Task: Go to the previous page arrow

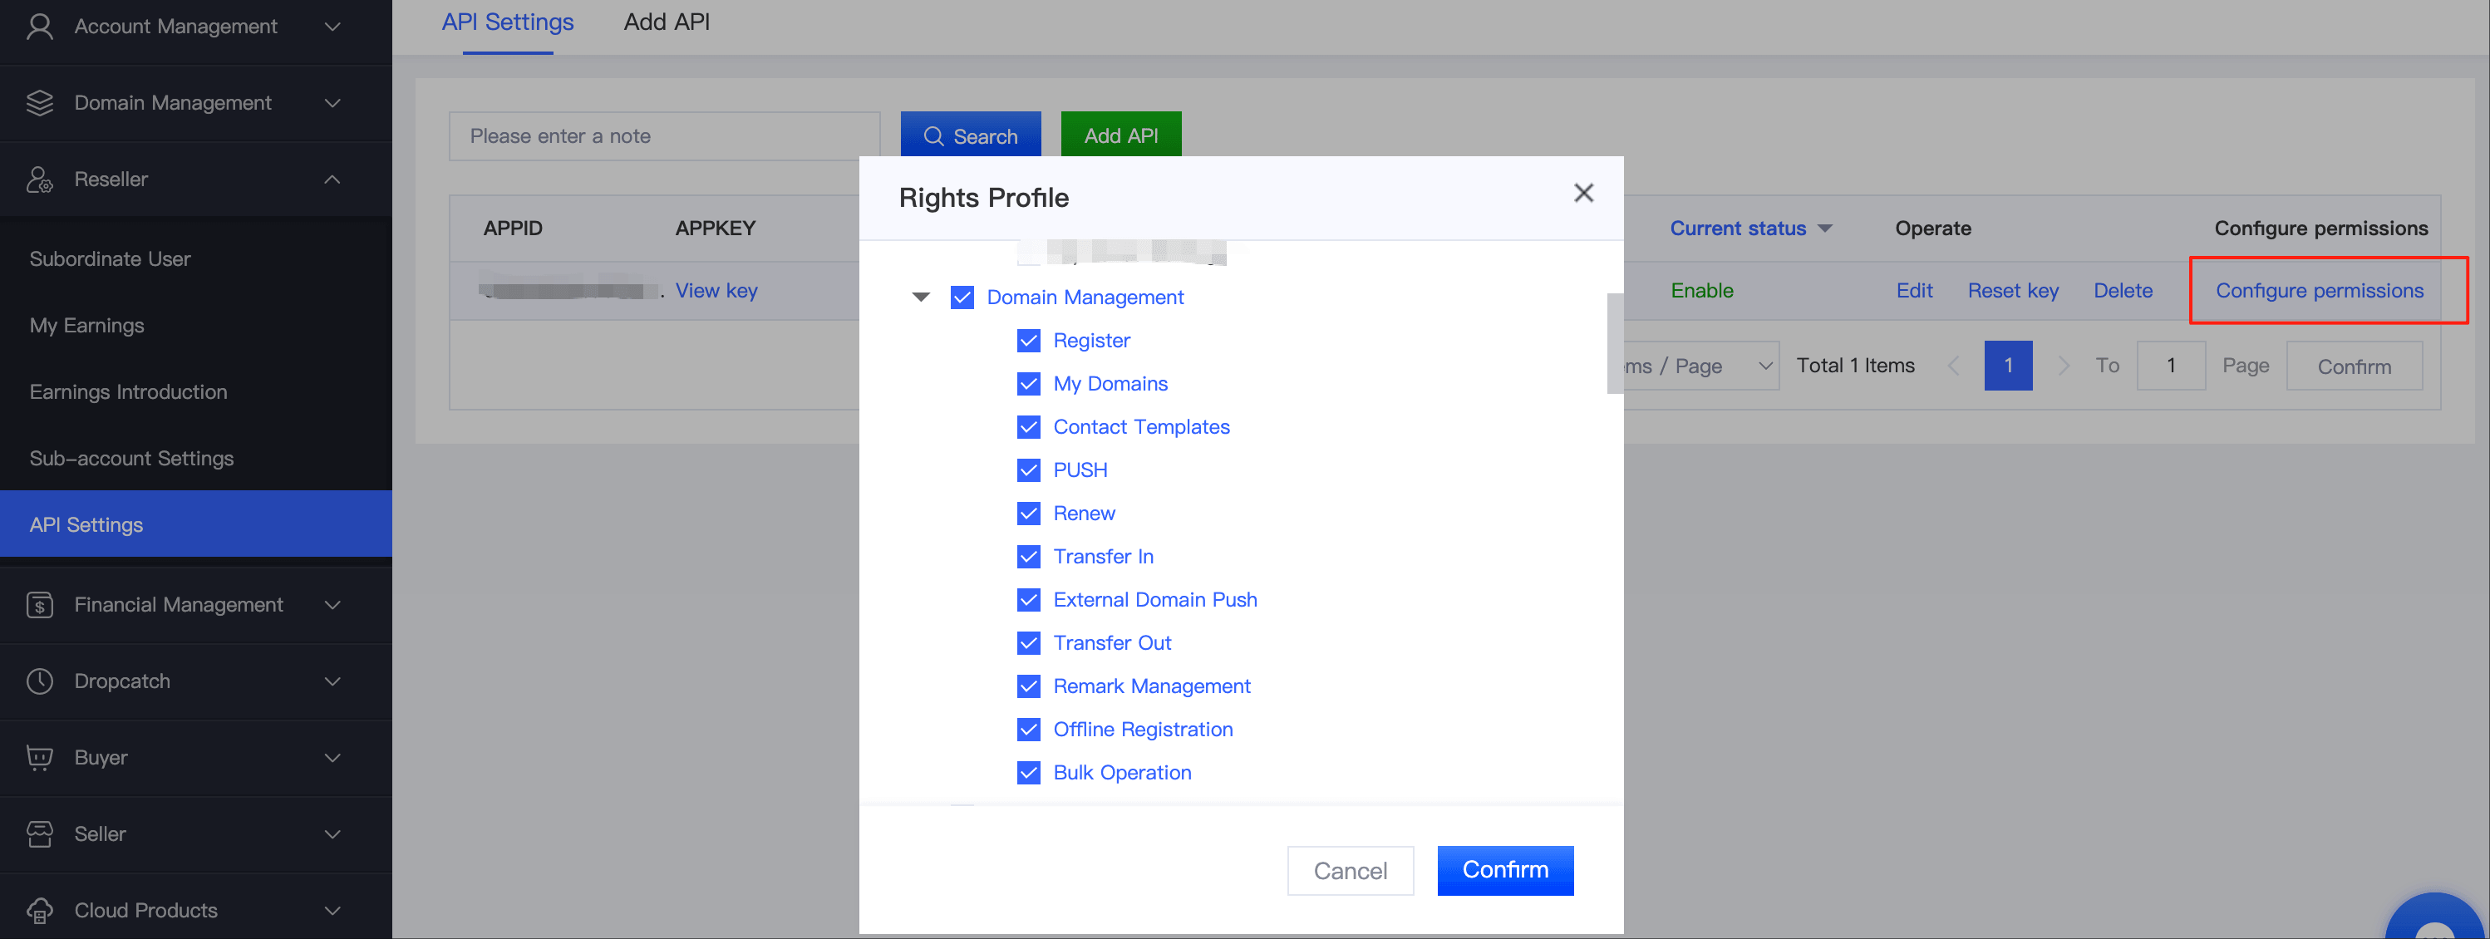Action: (1954, 366)
